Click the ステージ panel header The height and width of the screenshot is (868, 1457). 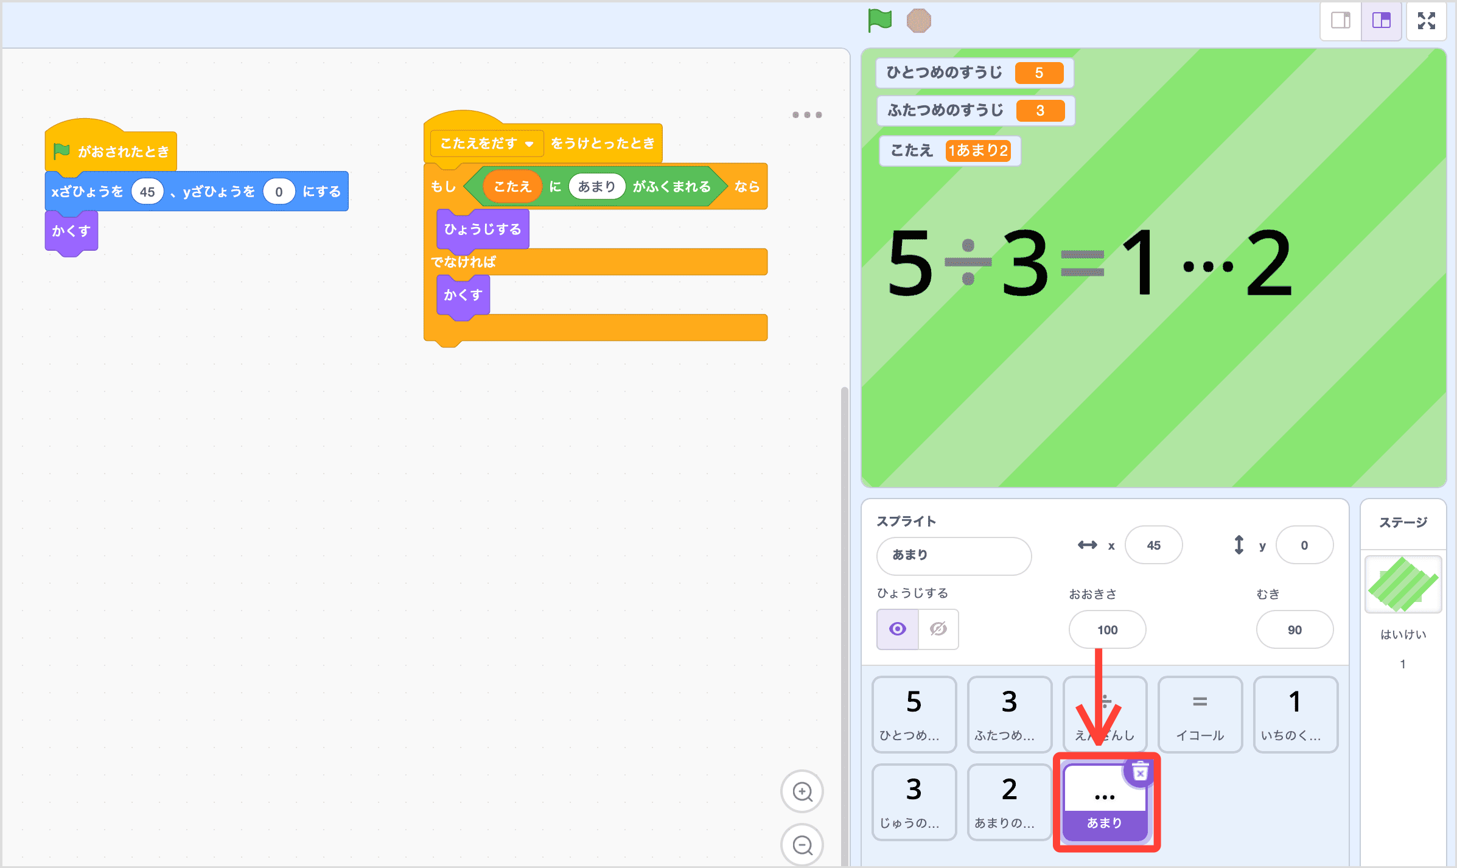(1403, 522)
